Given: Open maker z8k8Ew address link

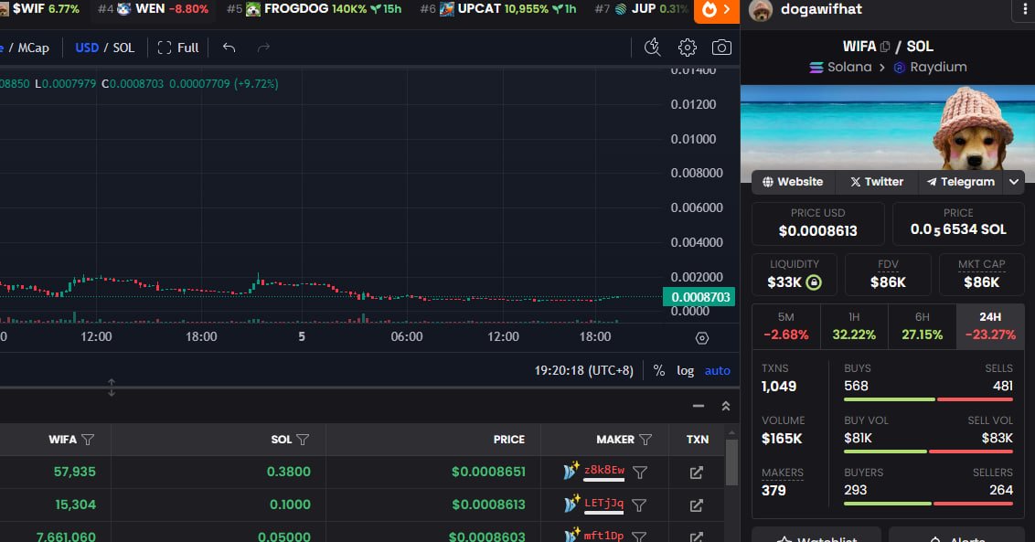Looking at the screenshot, I should (x=604, y=471).
